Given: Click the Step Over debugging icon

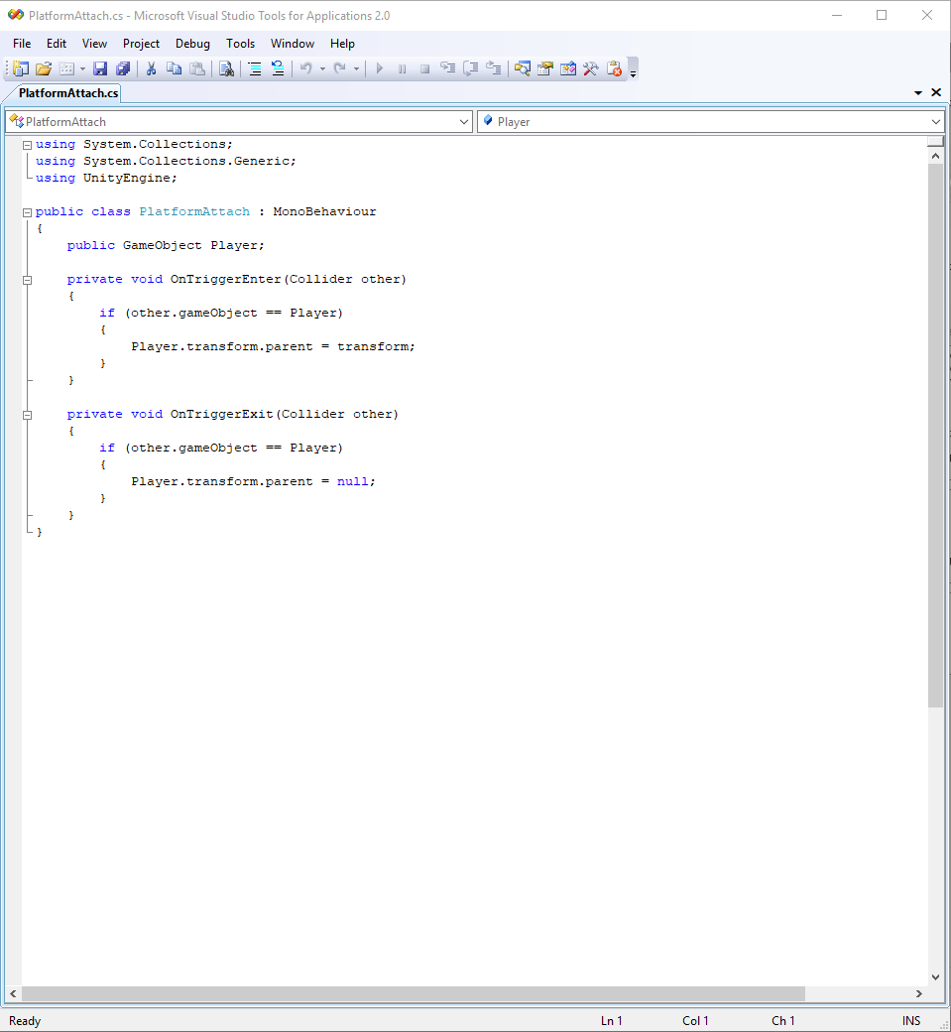Looking at the screenshot, I should point(471,67).
